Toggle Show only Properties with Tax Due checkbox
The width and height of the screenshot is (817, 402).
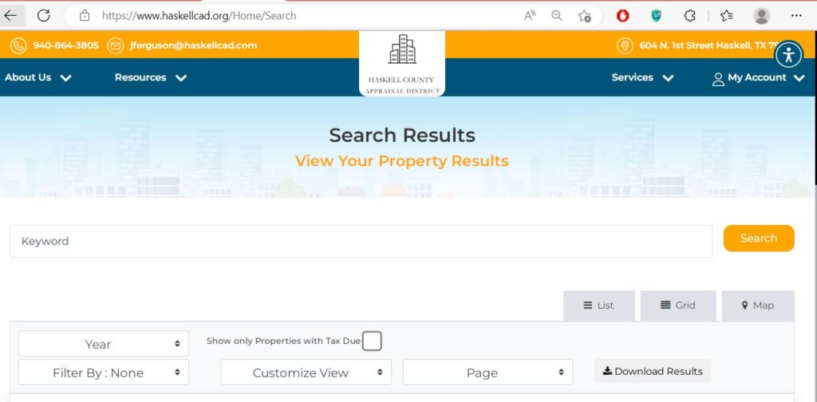point(372,341)
